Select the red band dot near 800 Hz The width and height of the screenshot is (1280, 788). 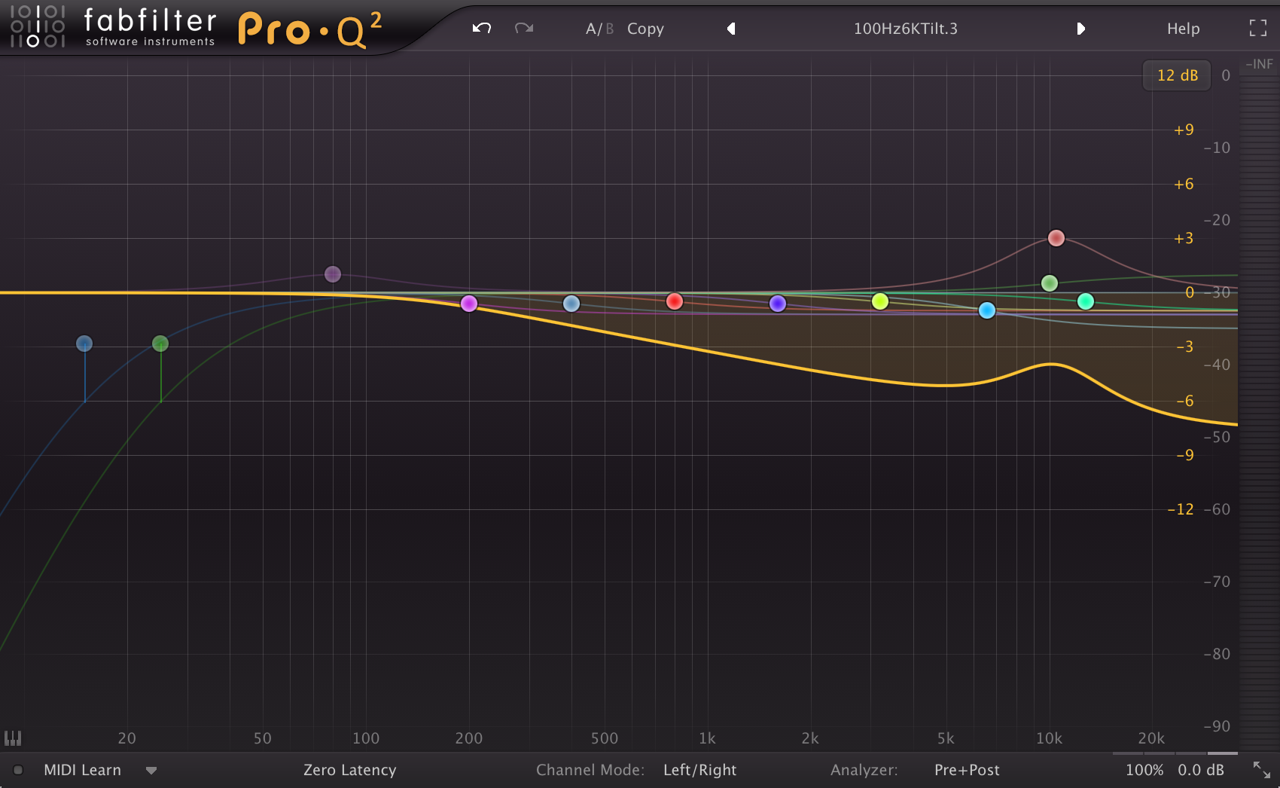coord(675,301)
